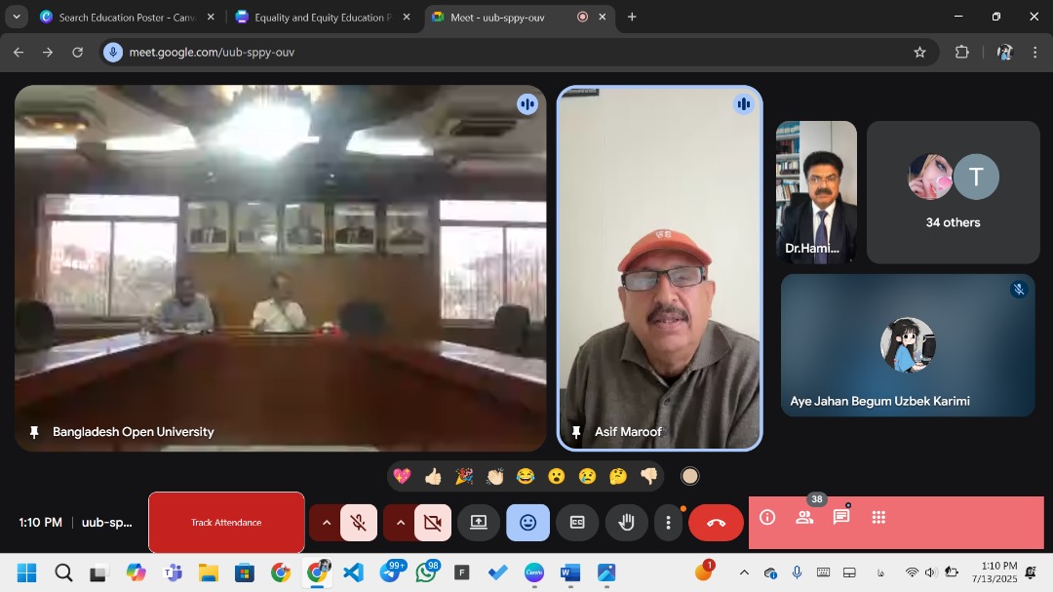Open more options three-dot menu
The height and width of the screenshot is (592, 1053).
click(x=668, y=523)
